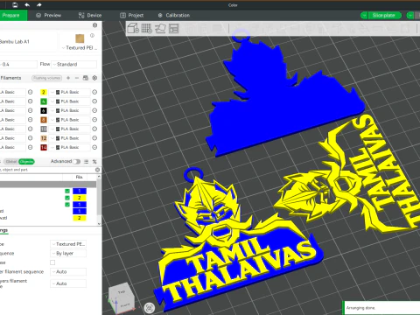The width and height of the screenshot is (420, 315).
Task: Click the dark red filament 14 color swatch
Action: [x=44, y=147]
